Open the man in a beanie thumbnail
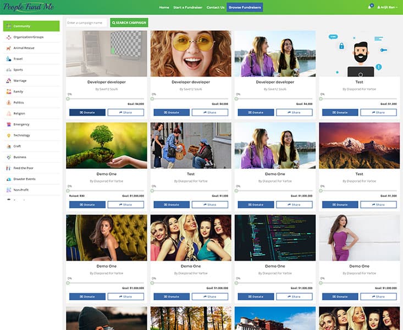The width and height of the screenshot is (403, 330). (107, 318)
